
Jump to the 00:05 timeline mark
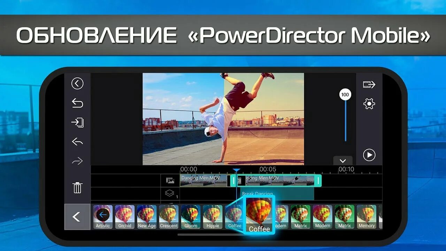coord(268,169)
